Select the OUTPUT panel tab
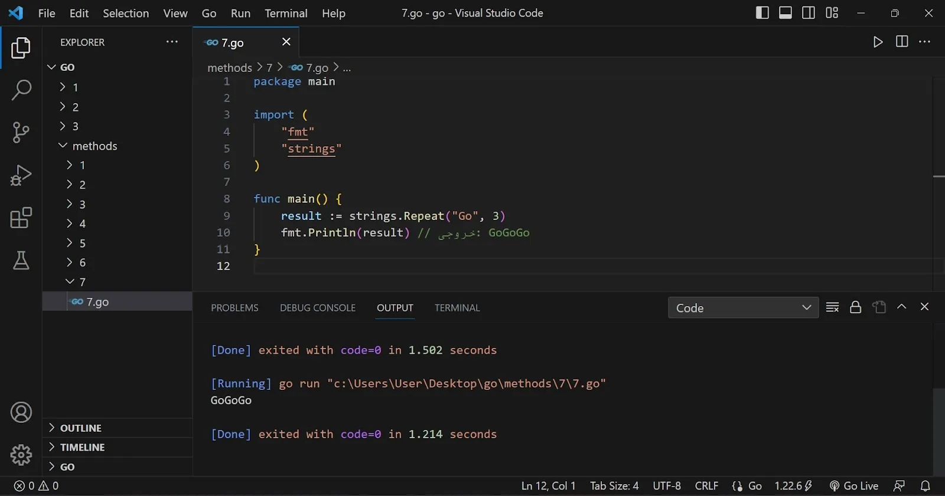The width and height of the screenshot is (945, 496). (395, 308)
